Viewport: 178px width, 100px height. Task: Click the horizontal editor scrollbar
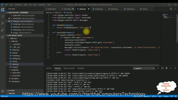pos(106,65)
